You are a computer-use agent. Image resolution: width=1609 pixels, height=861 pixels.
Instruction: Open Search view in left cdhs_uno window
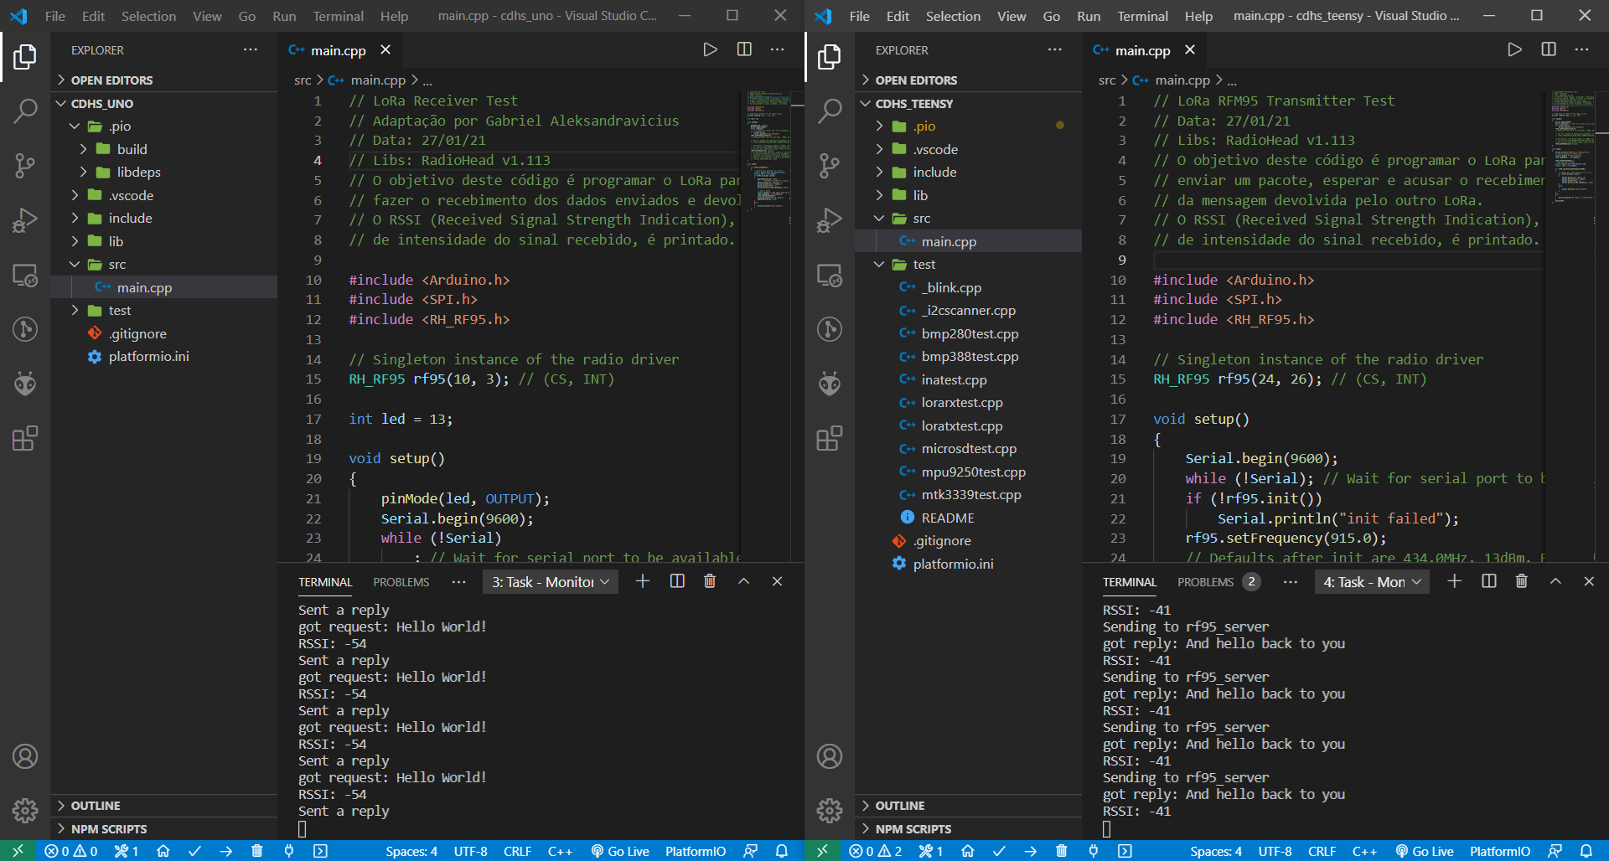[x=25, y=111]
